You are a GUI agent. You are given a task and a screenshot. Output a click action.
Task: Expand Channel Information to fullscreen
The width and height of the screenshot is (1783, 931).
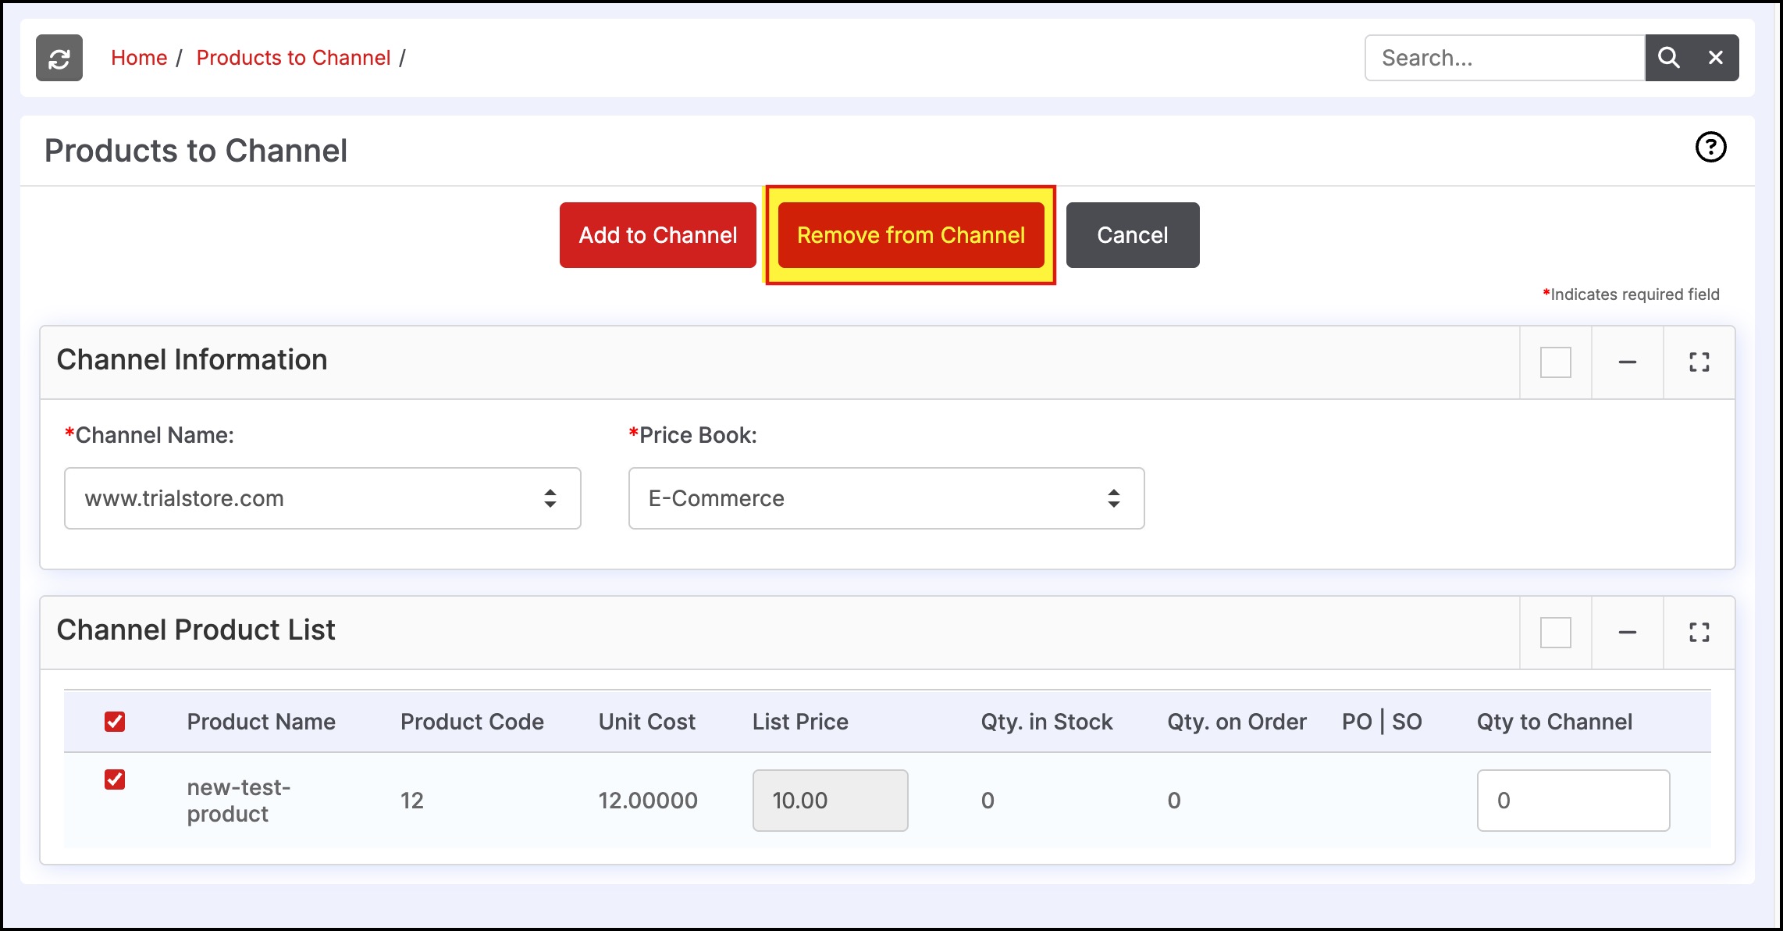pyautogui.click(x=1699, y=362)
